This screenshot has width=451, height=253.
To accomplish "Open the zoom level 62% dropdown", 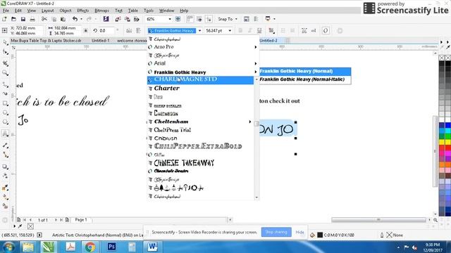I will [x=170, y=19].
